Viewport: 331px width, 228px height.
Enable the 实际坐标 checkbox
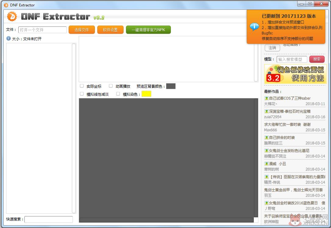point(82,86)
